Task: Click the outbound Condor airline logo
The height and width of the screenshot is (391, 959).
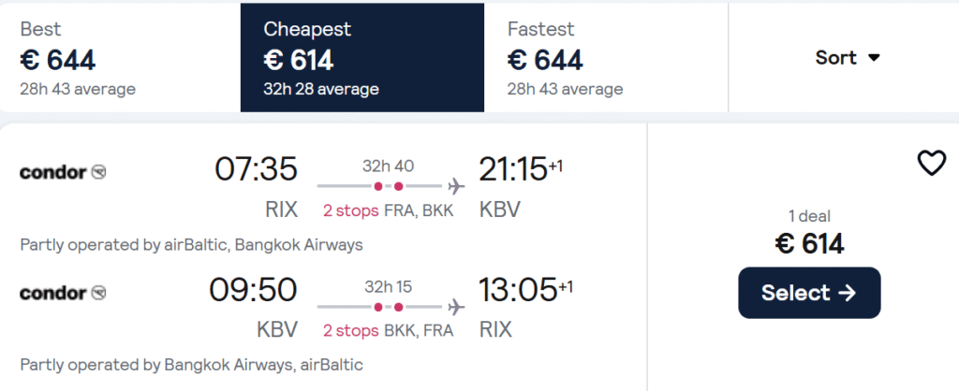Action: coord(63,171)
